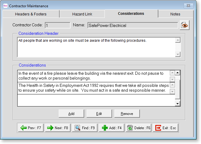
Task: Click up arrow of fire consideration row scrollbar
Action: (173, 73)
